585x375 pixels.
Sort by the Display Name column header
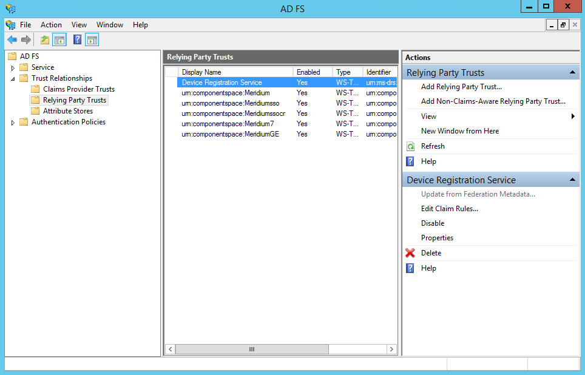coord(236,72)
